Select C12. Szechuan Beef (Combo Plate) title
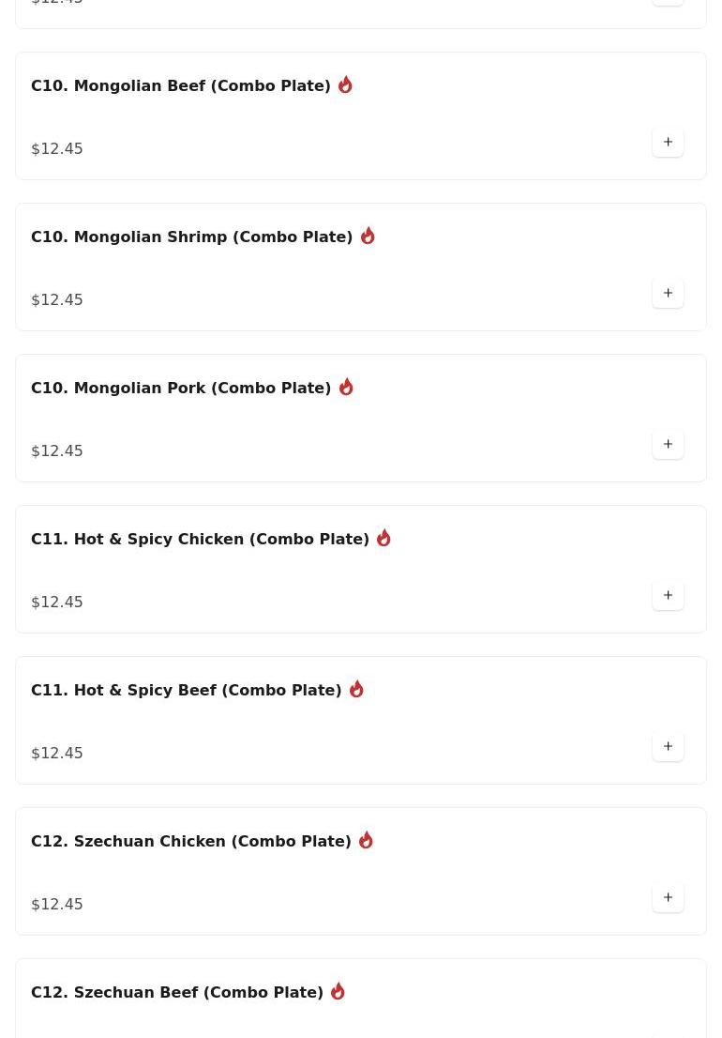This screenshot has height=1038, width=722. click(x=176, y=993)
